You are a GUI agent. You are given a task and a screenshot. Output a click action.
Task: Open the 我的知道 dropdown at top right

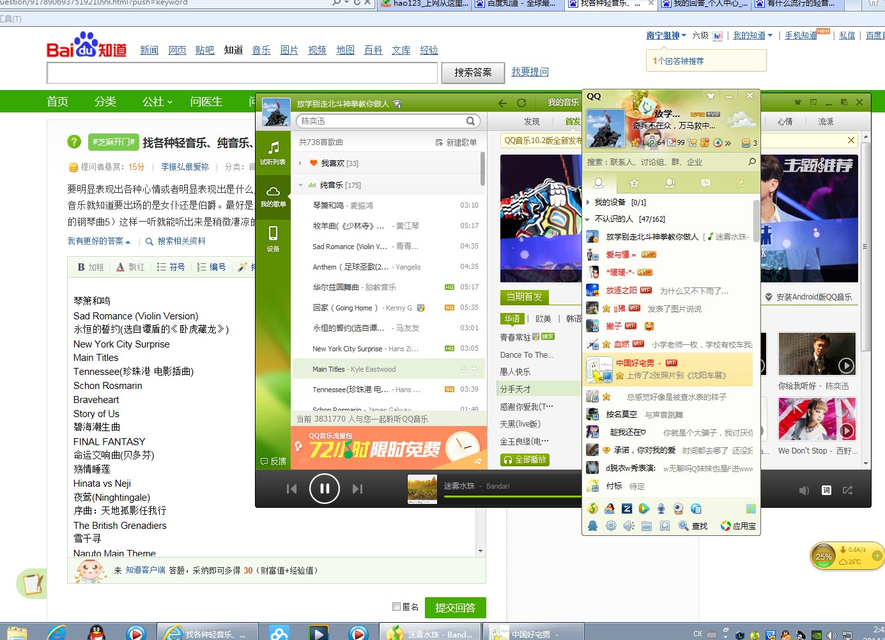(753, 36)
